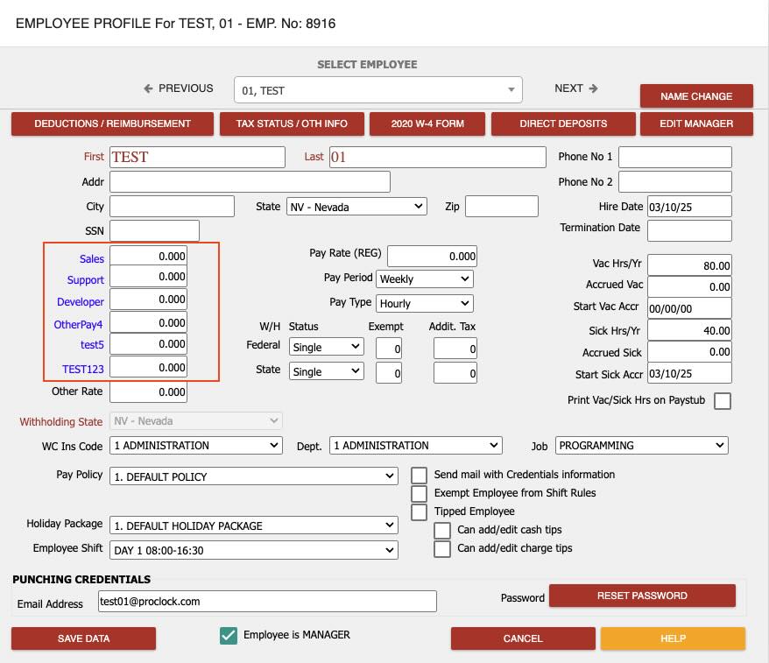Go to the PREVIOUS employee
This screenshot has width=769, height=663.
point(179,88)
